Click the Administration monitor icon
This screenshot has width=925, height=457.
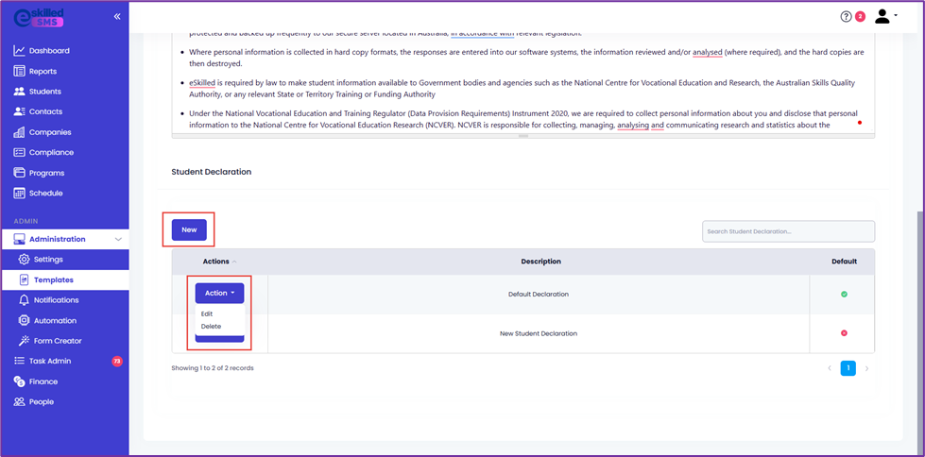click(x=19, y=239)
